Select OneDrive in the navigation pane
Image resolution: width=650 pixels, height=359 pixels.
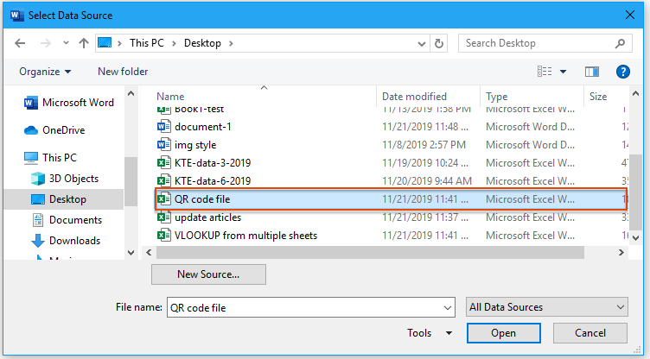point(64,130)
